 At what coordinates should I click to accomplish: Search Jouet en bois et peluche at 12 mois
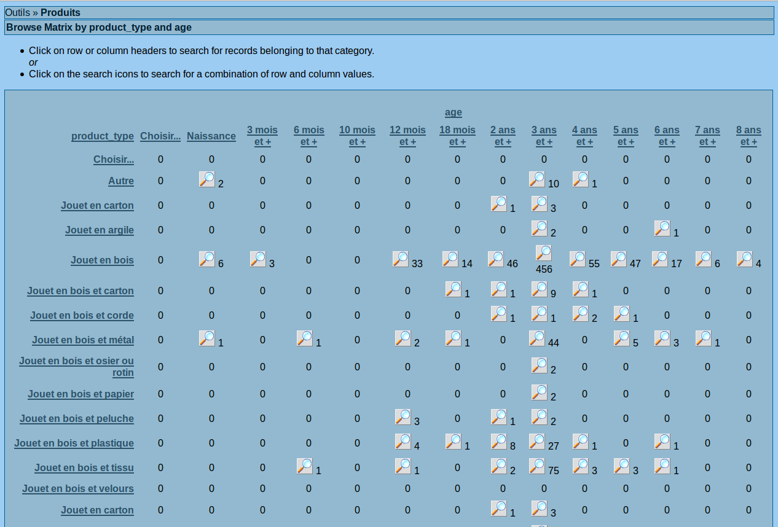403,417
